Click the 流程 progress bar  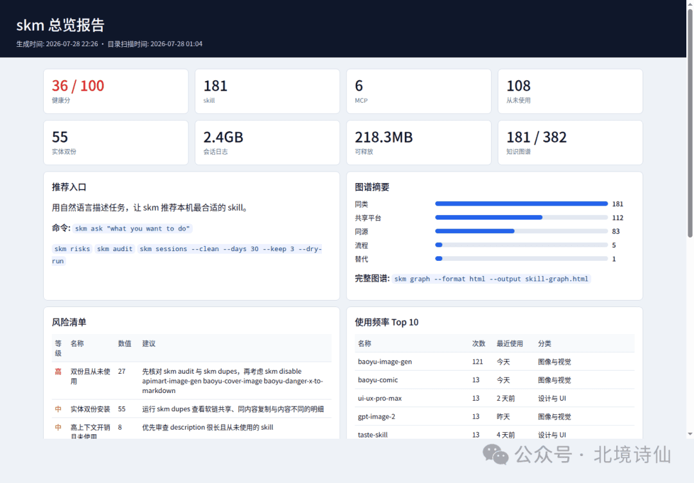point(521,245)
